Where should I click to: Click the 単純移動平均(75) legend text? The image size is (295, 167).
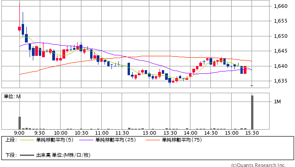coord(182,140)
